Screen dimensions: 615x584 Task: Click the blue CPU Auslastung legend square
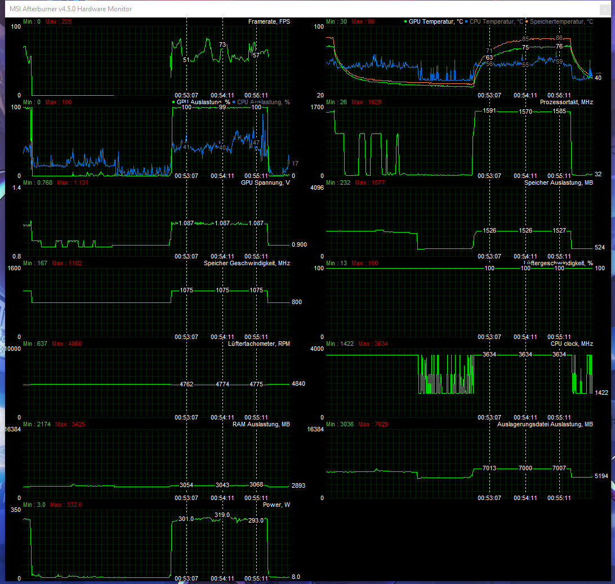click(234, 102)
